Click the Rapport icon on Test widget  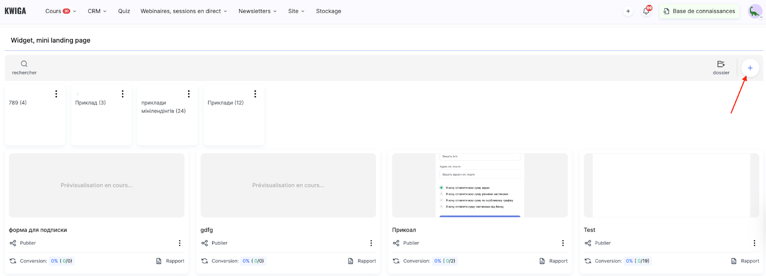point(734,261)
